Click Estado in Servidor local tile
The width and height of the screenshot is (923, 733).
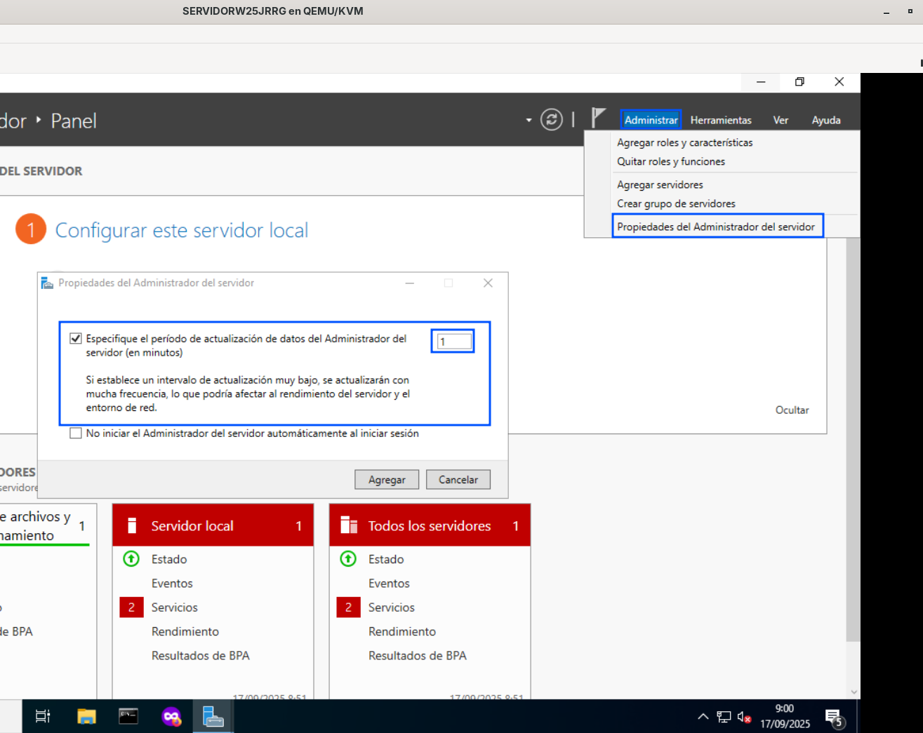(x=169, y=559)
